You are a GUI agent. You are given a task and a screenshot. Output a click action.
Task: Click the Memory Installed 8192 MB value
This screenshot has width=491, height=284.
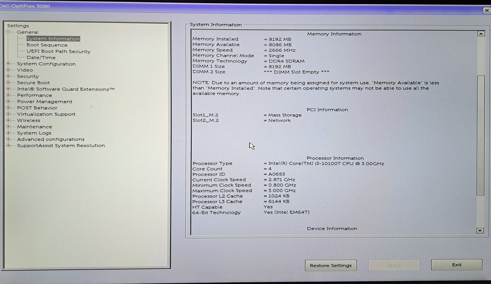pyautogui.click(x=277, y=39)
